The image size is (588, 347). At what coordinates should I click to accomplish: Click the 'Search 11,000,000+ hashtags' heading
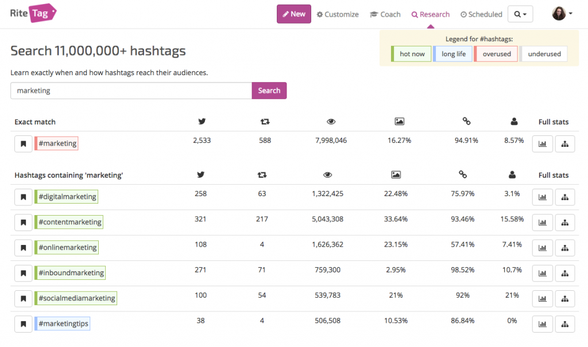click(98, 50)
